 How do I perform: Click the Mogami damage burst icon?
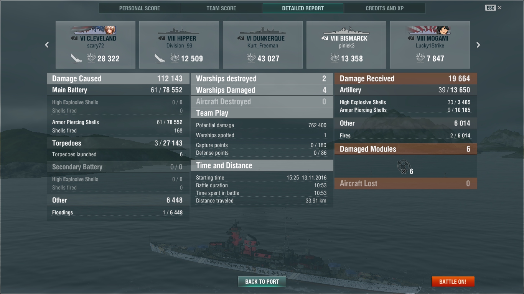(420, 58)
